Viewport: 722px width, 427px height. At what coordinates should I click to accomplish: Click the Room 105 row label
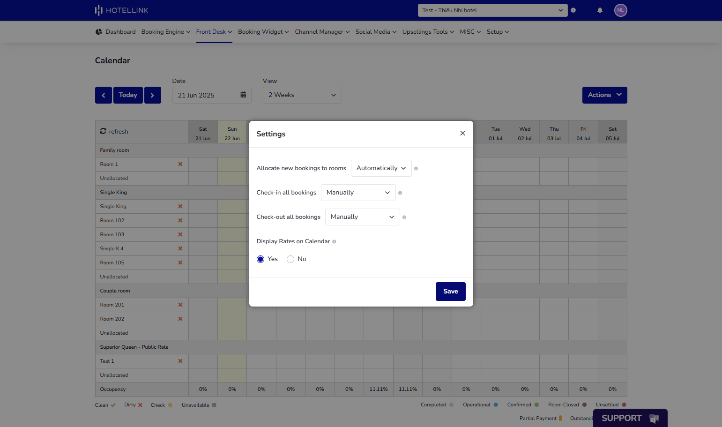(x=112, y=262)
